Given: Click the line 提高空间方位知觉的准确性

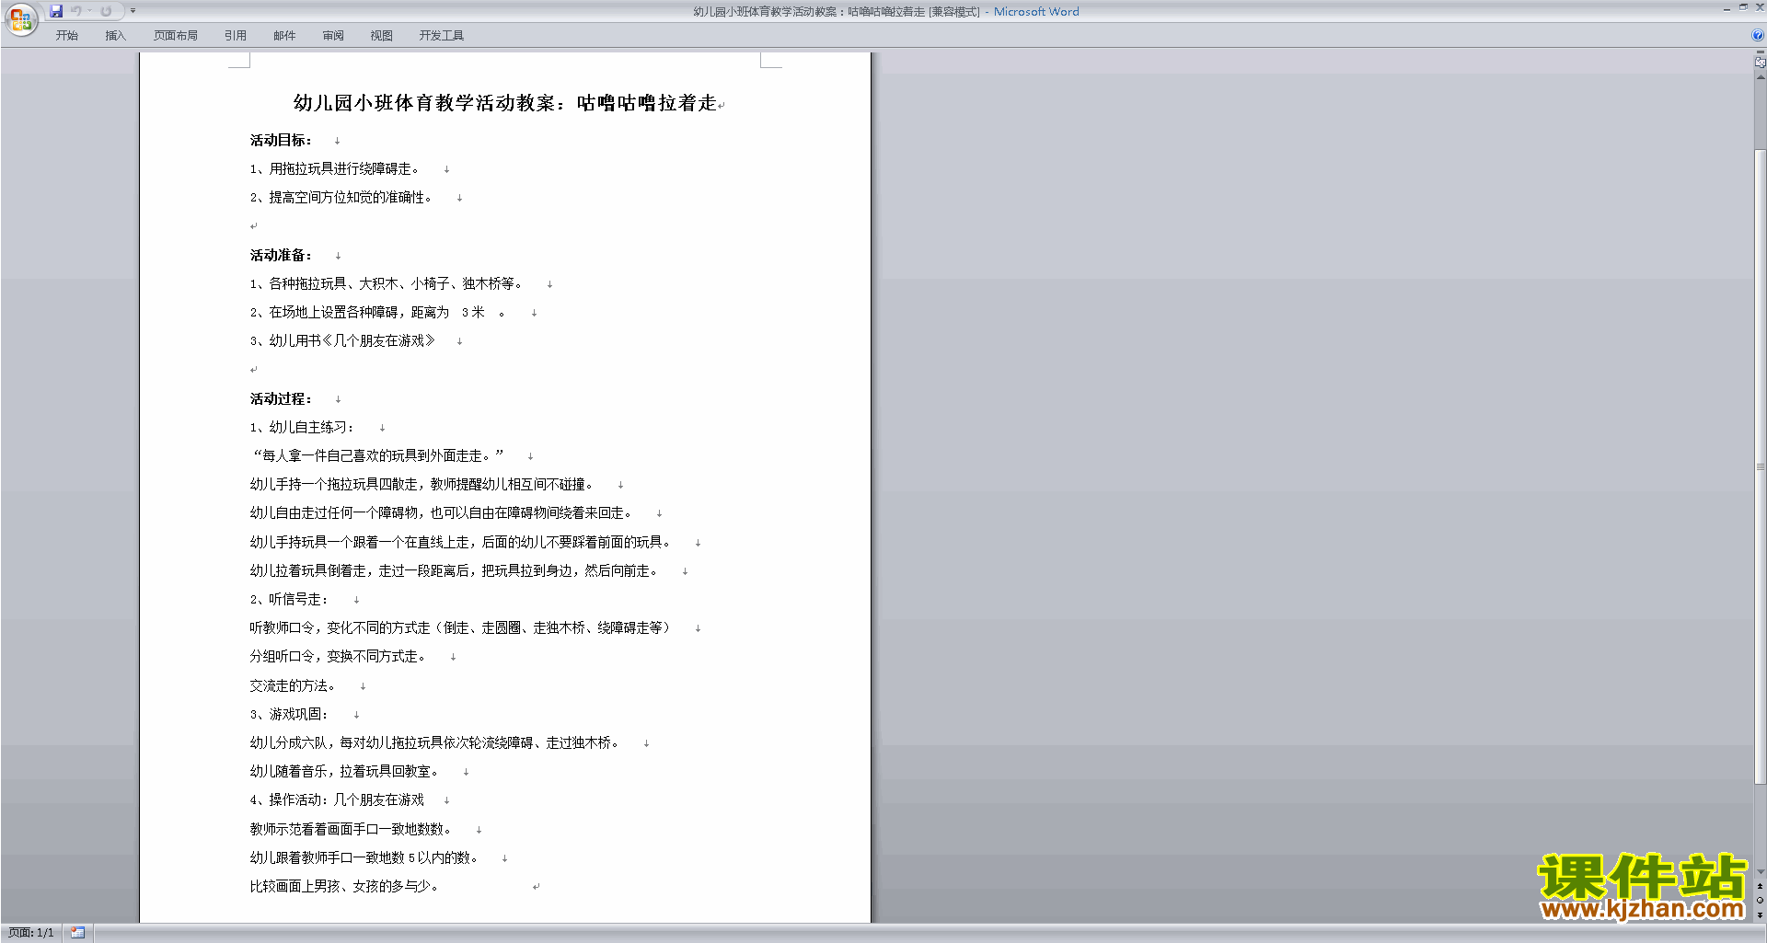Looking at the screenshot, I should point(341,198).
